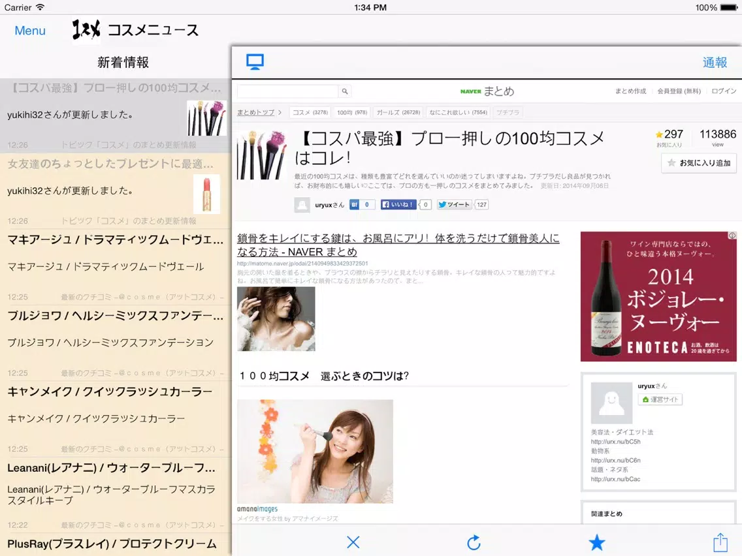Click the lipstick thumbnail in news list
Viewport: 742px width, 556px height.
tap(207, 194)
